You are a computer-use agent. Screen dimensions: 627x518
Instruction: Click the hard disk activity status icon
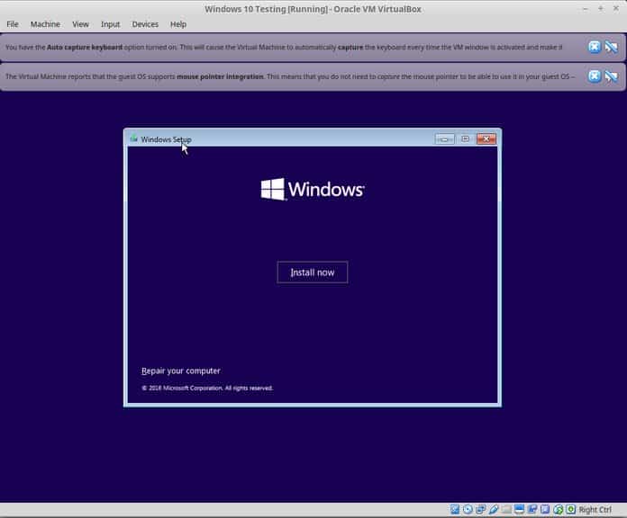[455, 509]
